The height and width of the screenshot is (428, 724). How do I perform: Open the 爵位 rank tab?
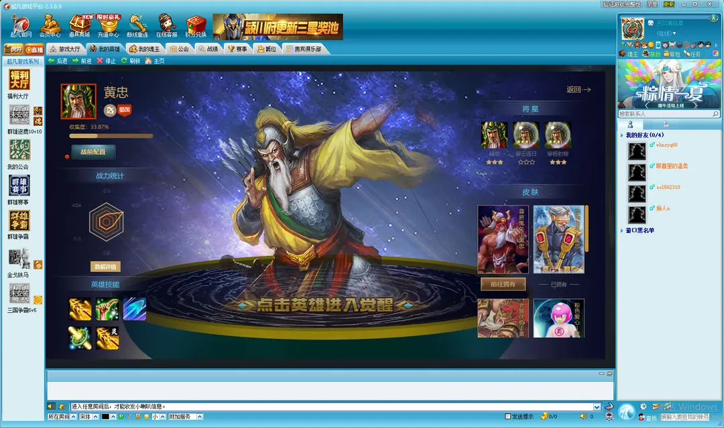pos(267,49)
